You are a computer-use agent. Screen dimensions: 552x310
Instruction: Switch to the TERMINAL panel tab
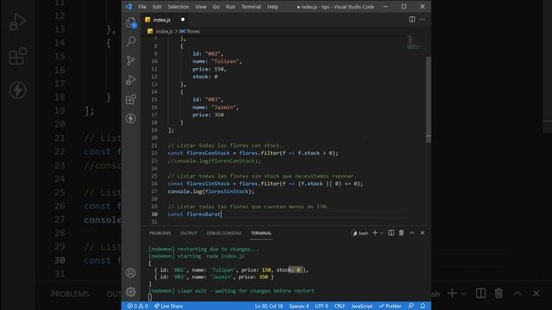[x=261, y=233]
